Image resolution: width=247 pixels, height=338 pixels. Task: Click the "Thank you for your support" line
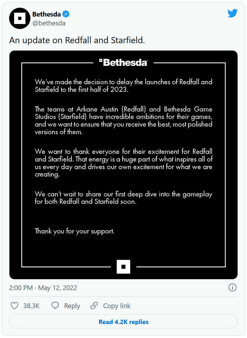(75, 231)
